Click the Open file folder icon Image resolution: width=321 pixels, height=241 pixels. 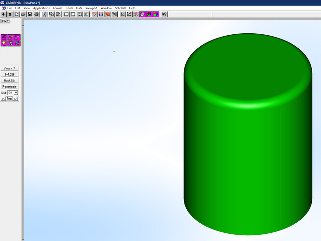pos(23,14)
